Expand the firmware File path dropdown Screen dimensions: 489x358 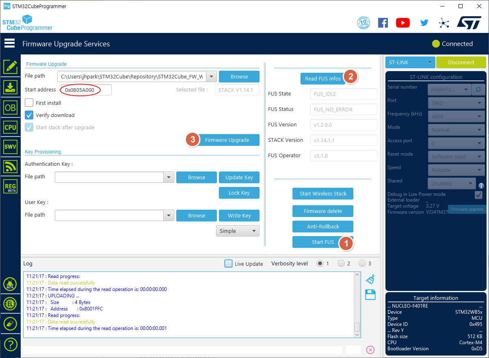click(212, 76)
